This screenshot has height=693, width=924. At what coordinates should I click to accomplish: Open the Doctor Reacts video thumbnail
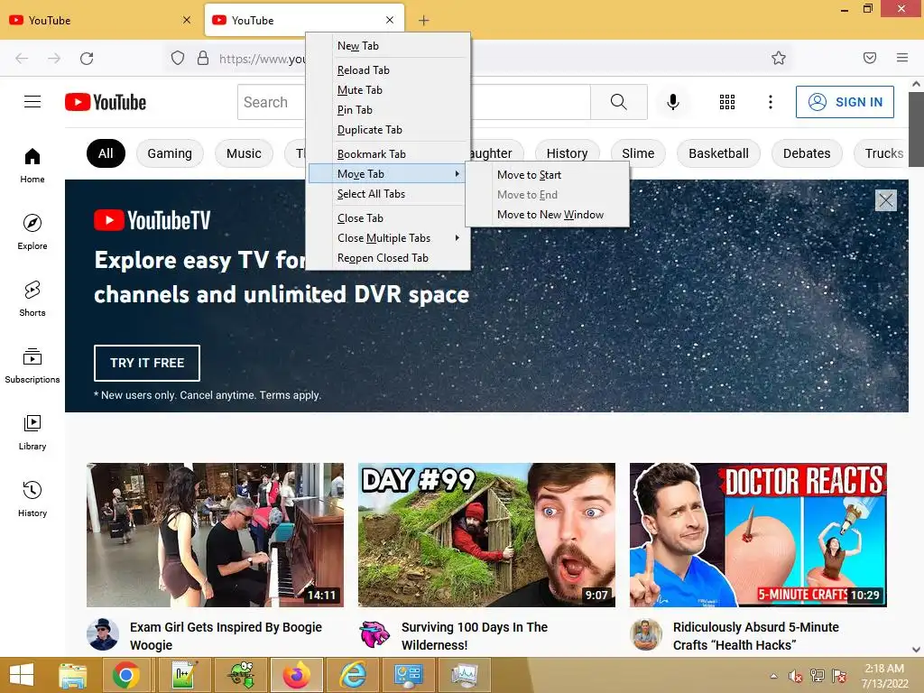click(x=758, y=535)
